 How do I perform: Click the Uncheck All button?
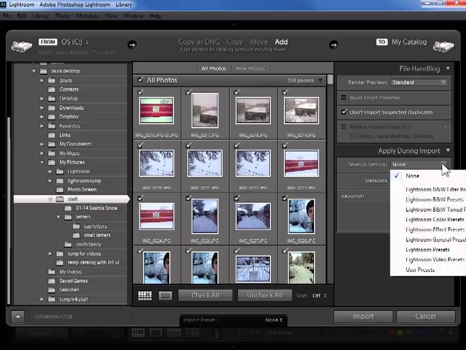264,295
